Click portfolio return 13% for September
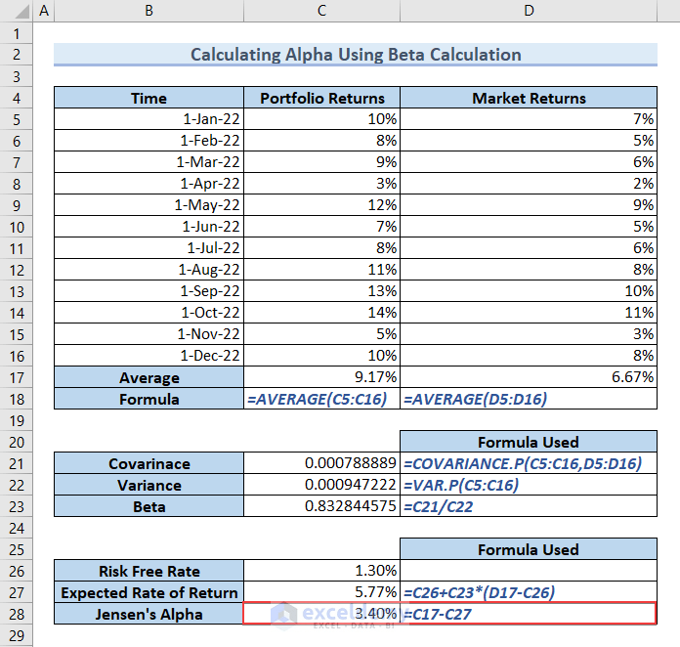 coord(321,291)
